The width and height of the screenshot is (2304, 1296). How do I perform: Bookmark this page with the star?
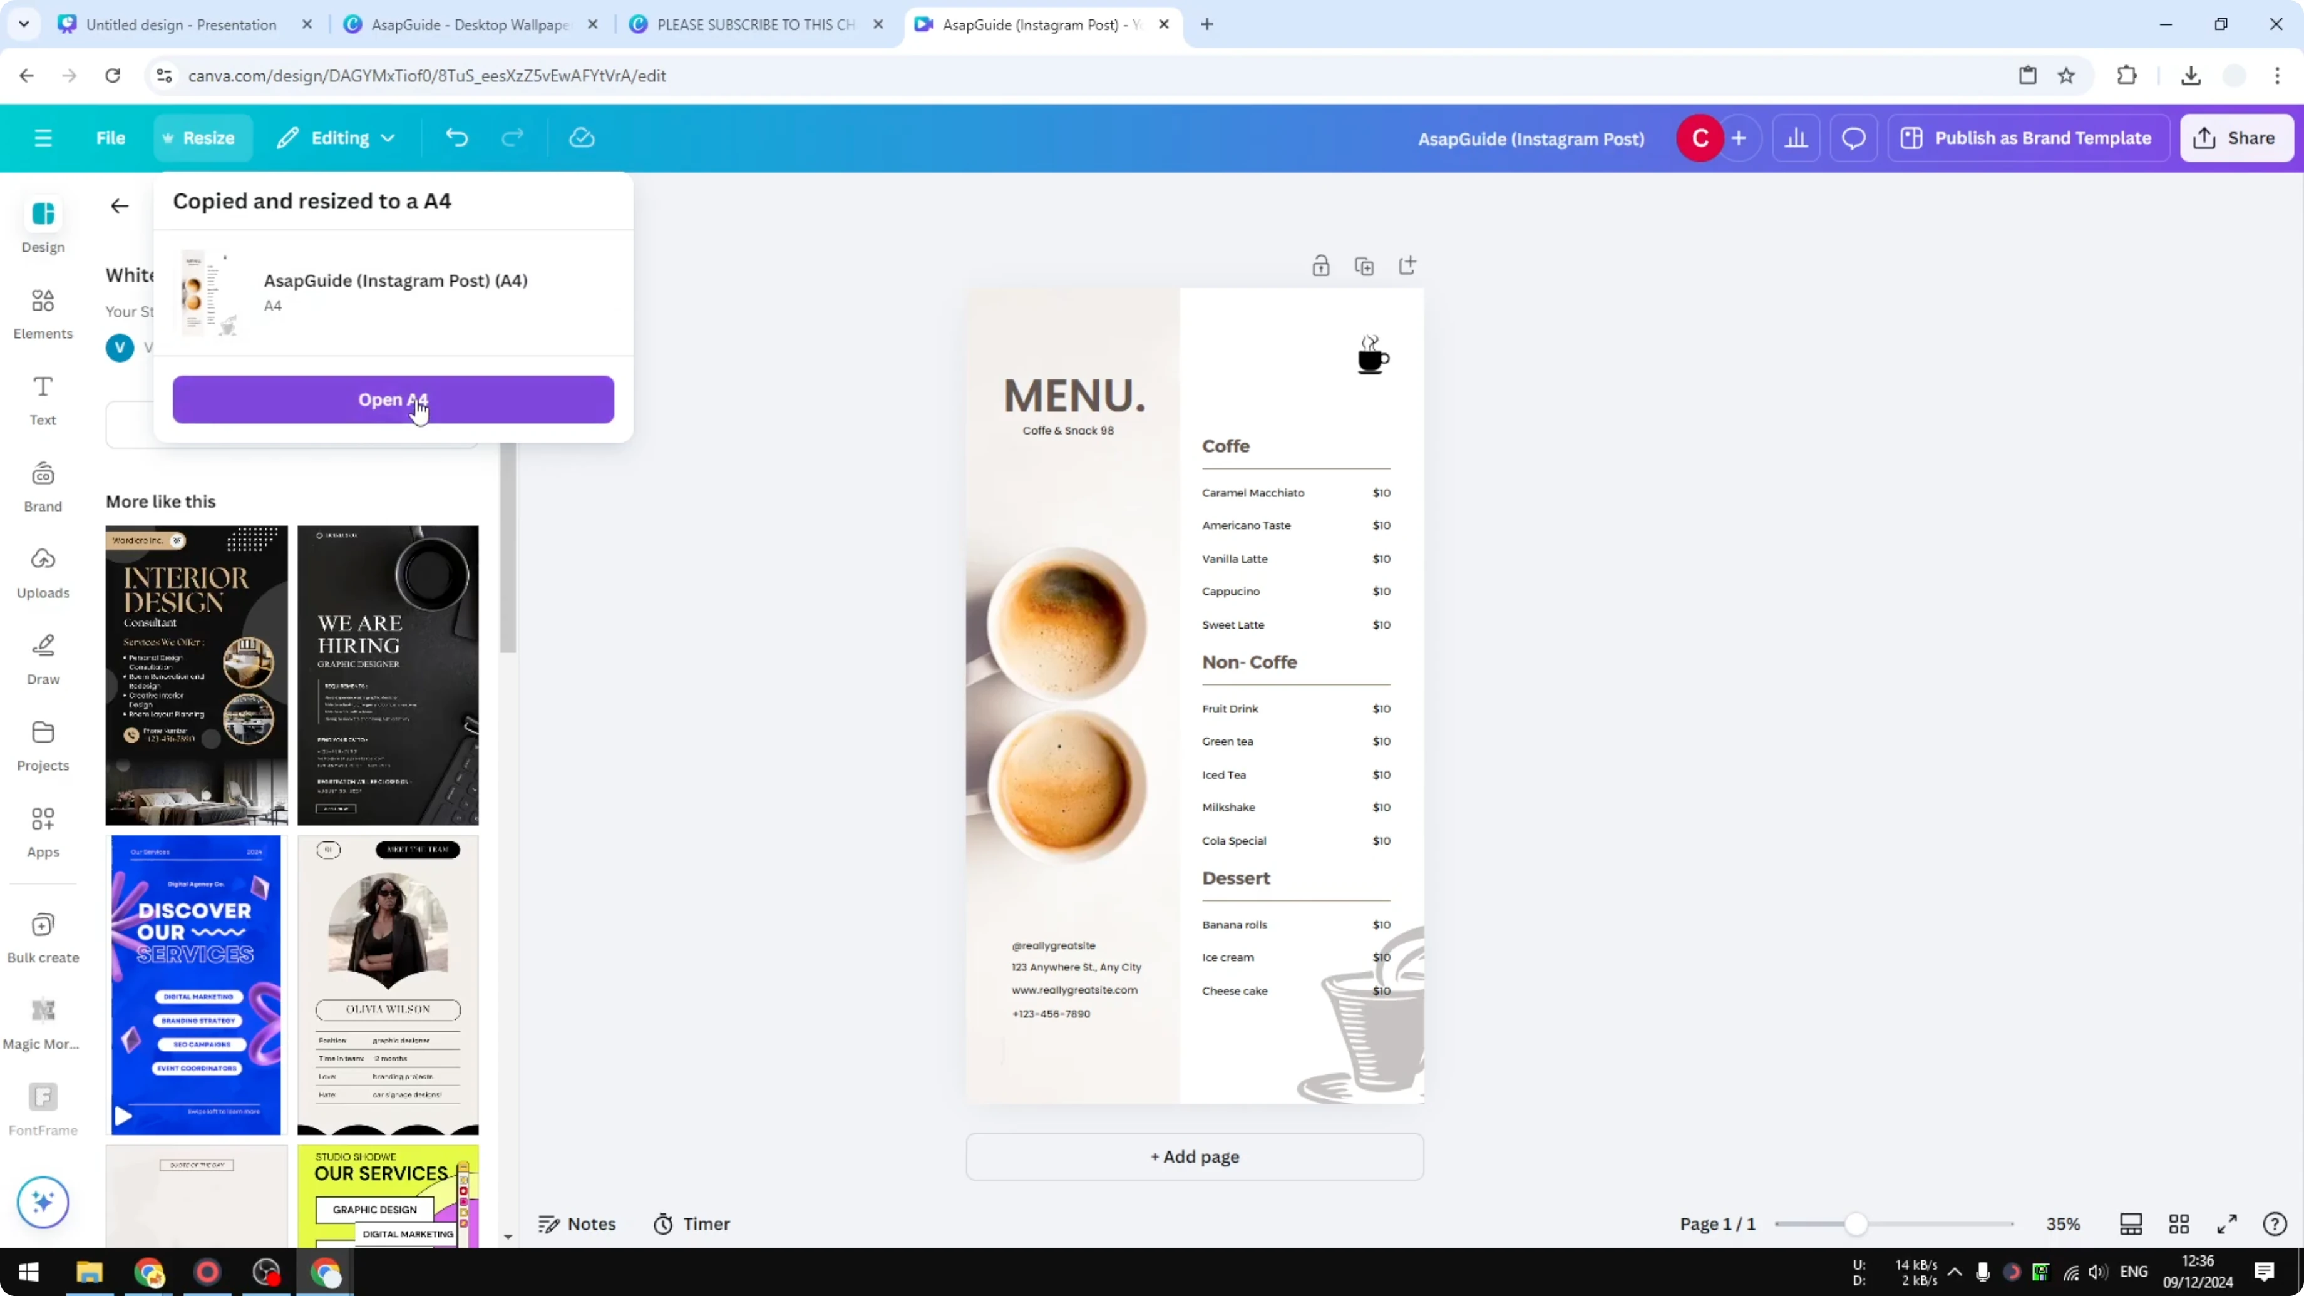point(2066,75)
